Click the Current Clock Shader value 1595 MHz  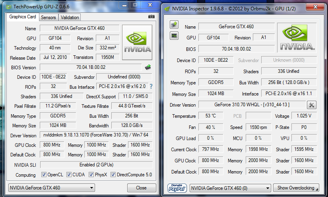pyautogui.click(x=304, y=149)
